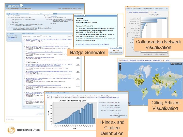The width and height of the screenshot is (183, 137).
Task: Open Authors tab in Citing Articles panel
Action: point(125,61)
